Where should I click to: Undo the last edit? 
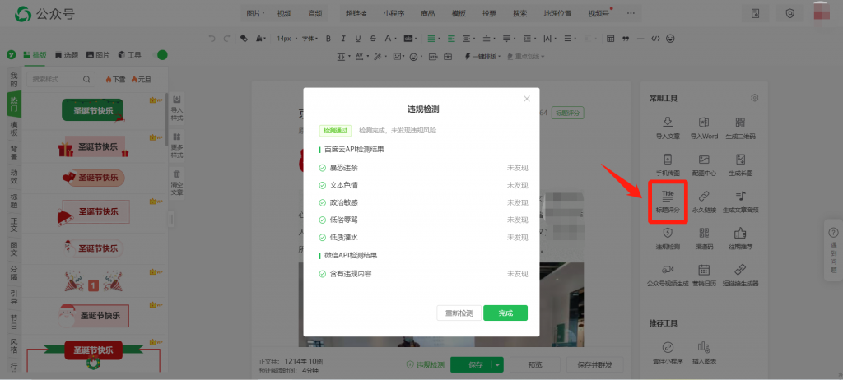[x=212, y=39]
